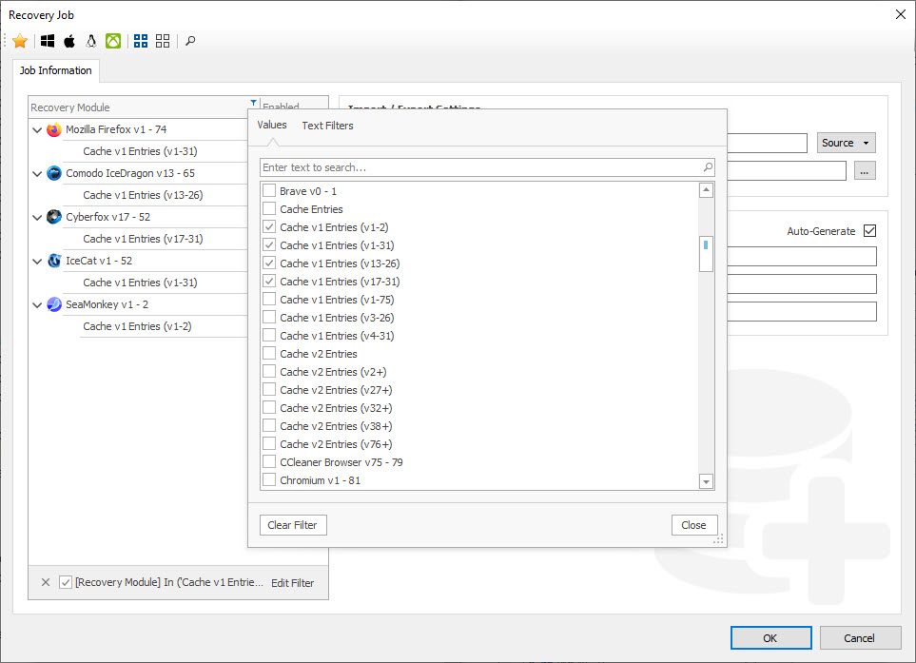Open the Source dropdown button

(846, 143)
